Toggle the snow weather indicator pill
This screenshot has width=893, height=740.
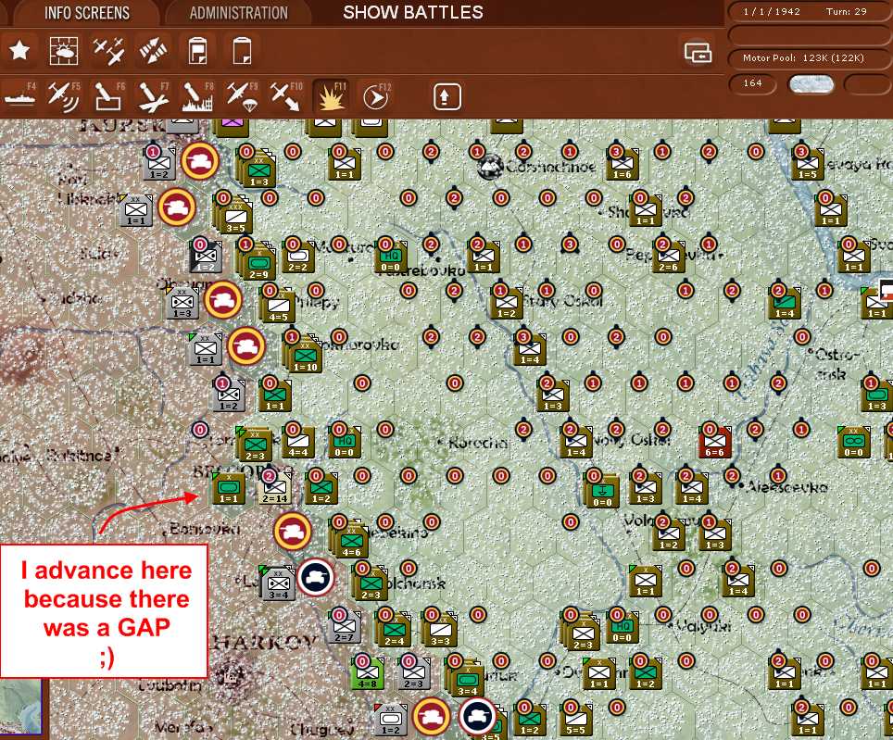point(811,85)
